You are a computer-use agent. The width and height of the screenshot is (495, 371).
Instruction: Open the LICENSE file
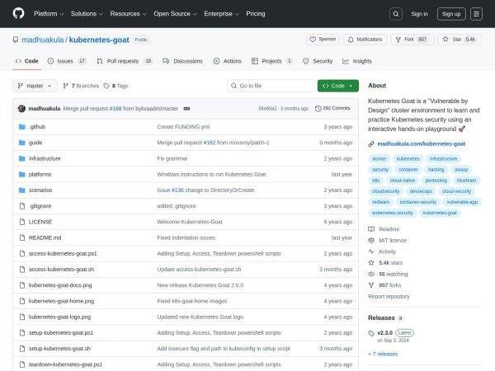[40, 222]
